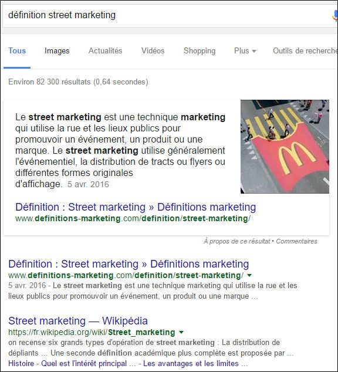Viewport: 338px width, 372px height.
Task: Click the voice search microphone icon
Action: click(334, 15)
